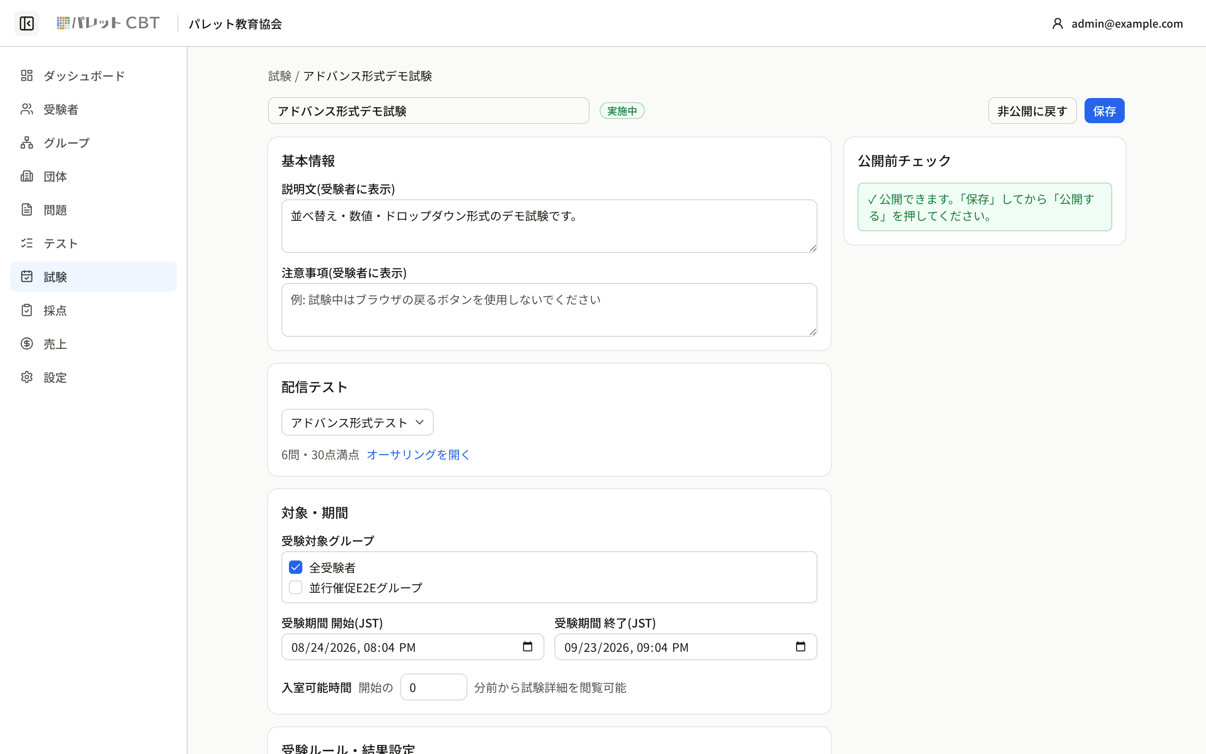
Task: Click the 保存 button
Action: pyautogui.click(x=1104, y=111)
